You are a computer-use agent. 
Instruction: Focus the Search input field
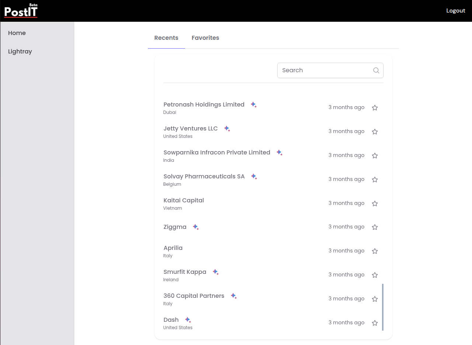324,70
